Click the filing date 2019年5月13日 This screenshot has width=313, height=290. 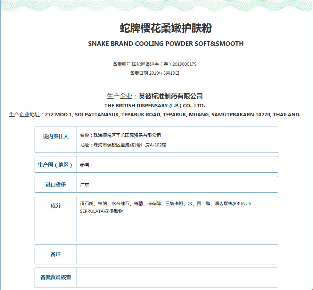coord(164,73)
